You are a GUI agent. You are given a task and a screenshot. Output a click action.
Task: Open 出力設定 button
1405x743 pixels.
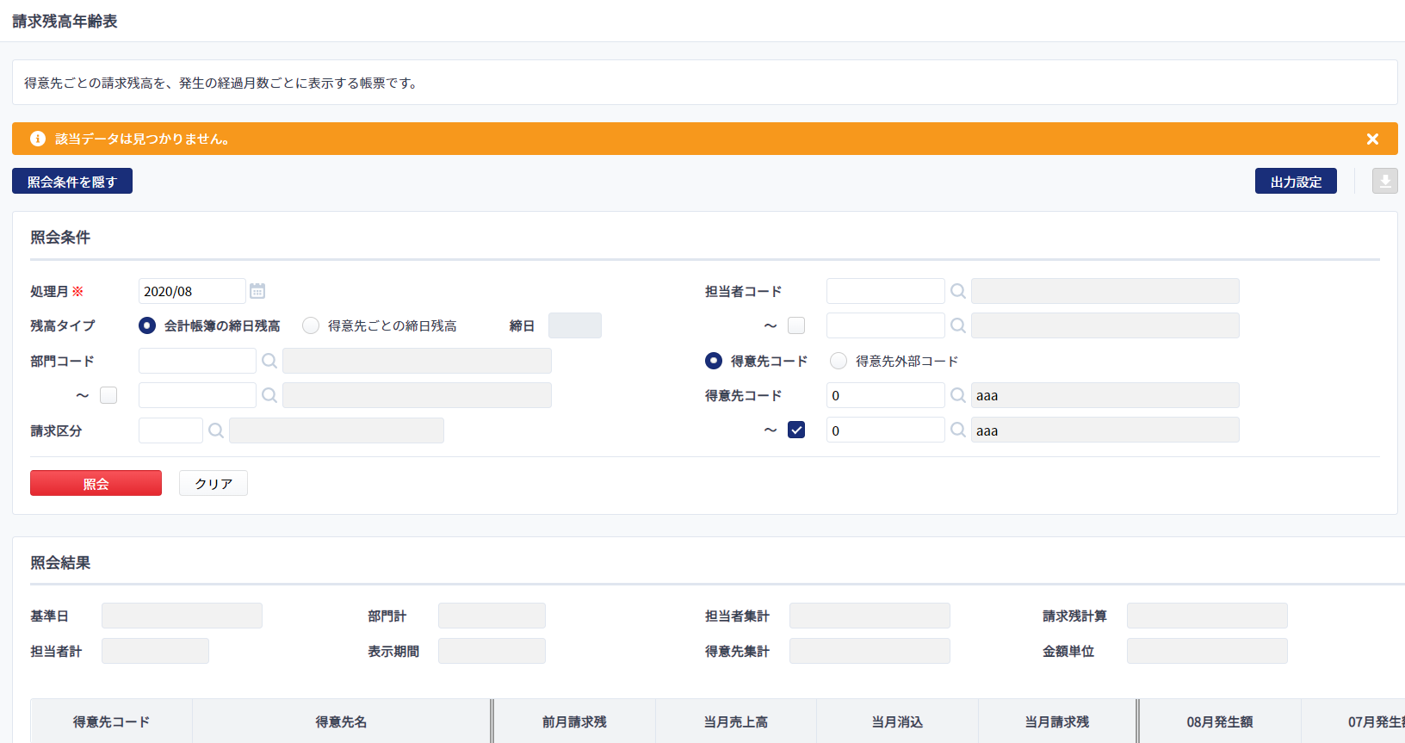1296,181
